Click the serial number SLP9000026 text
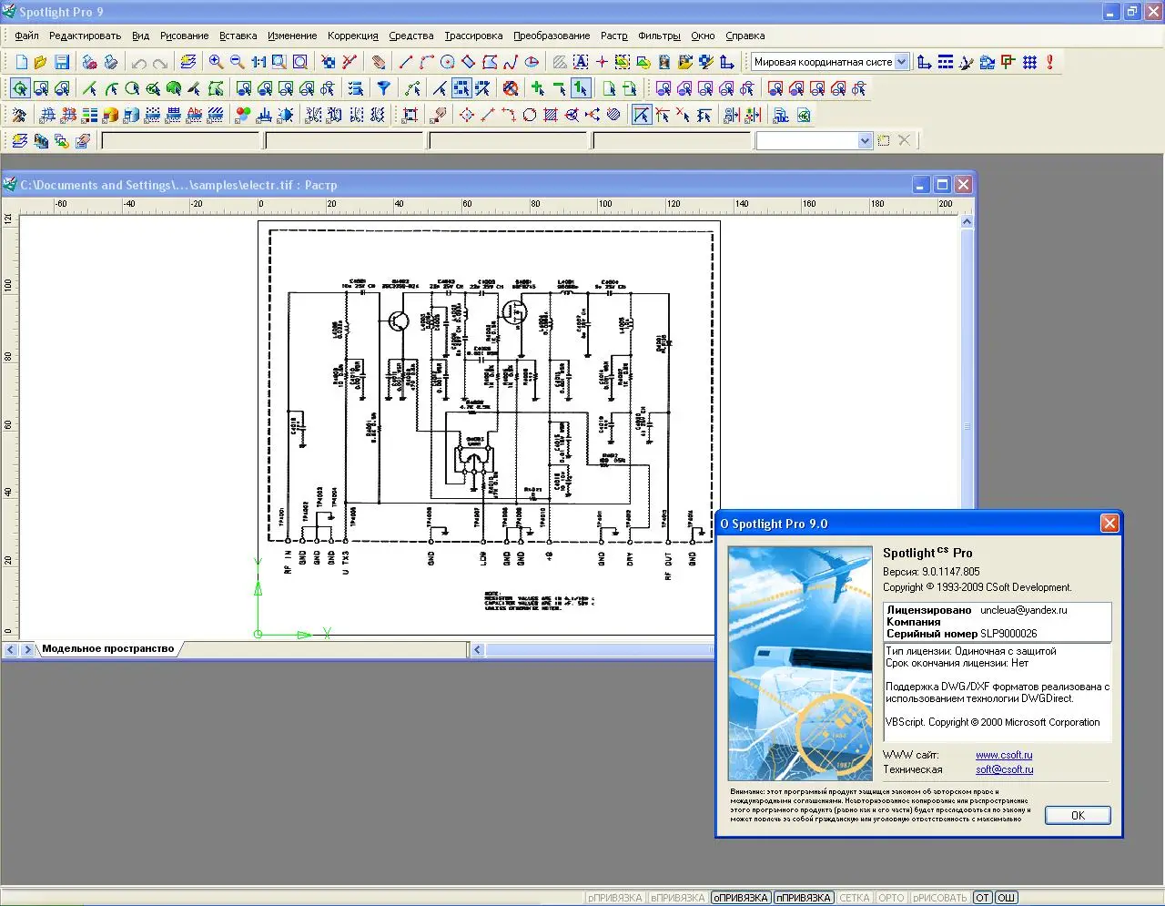 tap(1008, 634)
